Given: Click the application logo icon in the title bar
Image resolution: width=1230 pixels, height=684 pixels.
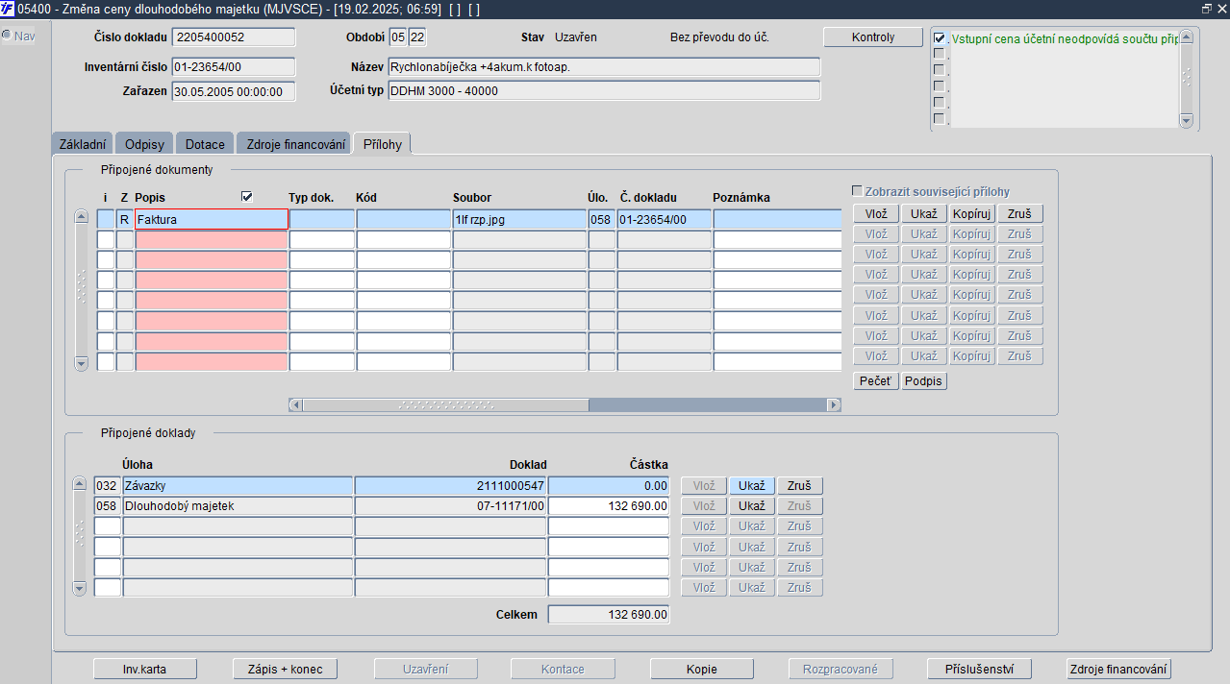Looking at the screenshot, I should [8, 9].
